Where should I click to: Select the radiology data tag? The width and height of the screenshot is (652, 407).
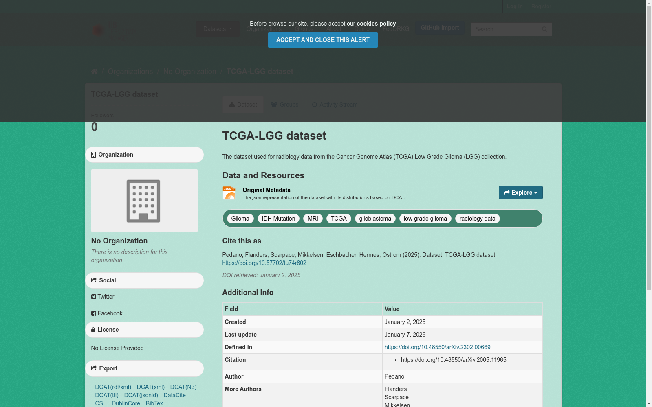(x=478, y=219)
